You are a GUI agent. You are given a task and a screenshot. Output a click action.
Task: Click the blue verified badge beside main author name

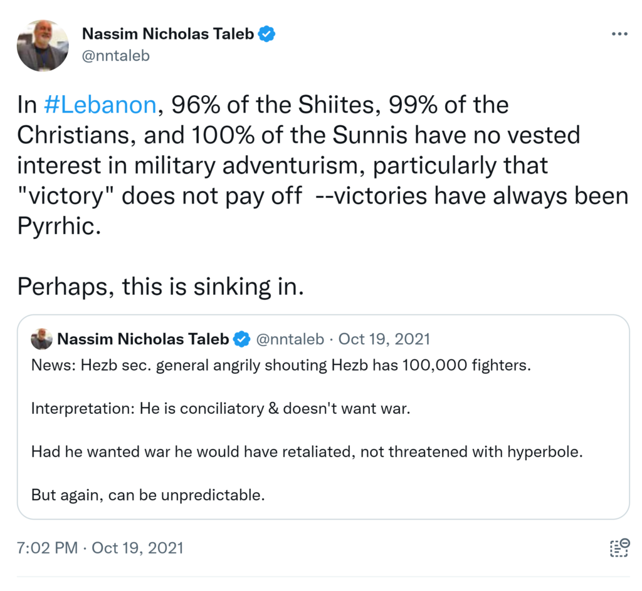point(267,34)
